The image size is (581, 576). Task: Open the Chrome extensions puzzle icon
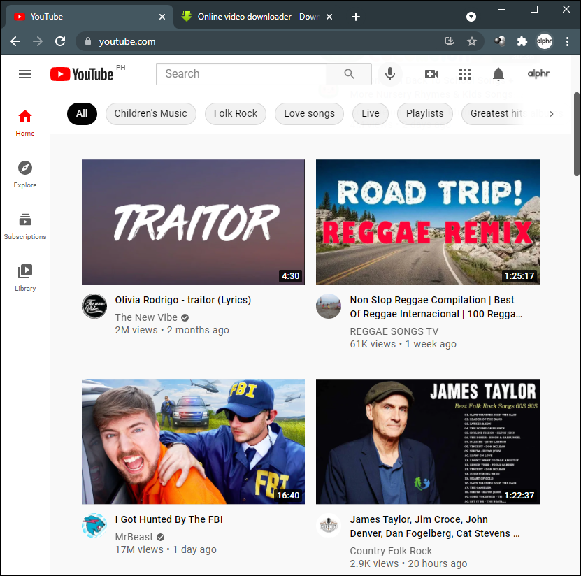click(522, 41)
